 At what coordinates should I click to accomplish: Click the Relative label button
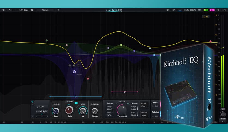[155, 112]
